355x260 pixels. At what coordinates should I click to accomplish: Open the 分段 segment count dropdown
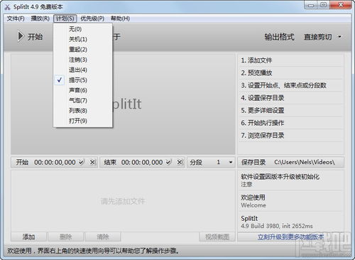230,163
